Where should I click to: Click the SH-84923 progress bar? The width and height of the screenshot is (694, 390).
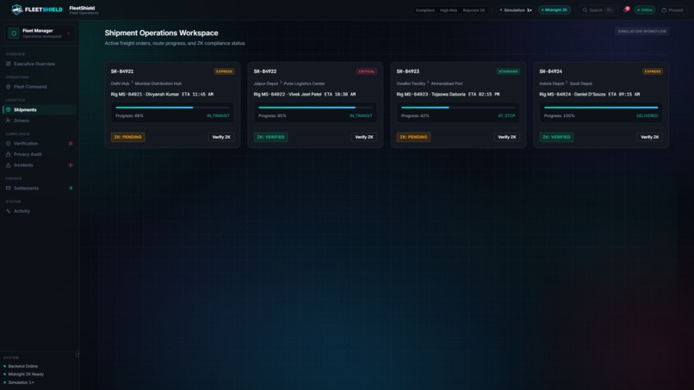tap(458, 108)
